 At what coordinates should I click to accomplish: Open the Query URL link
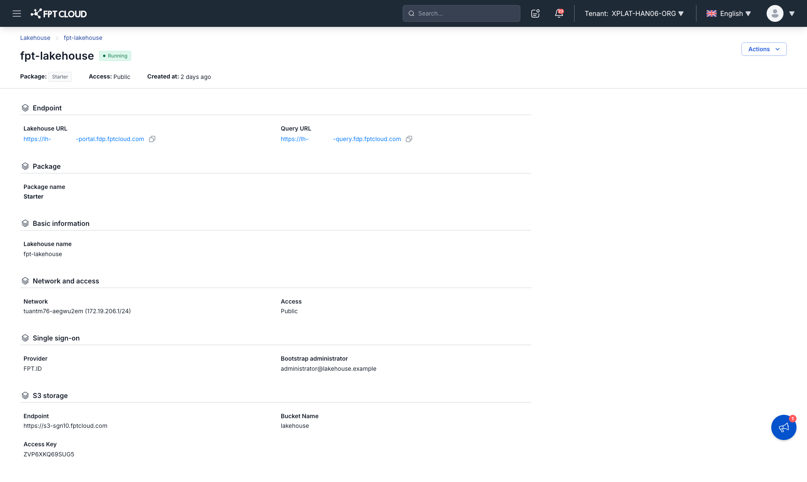coord(341,139)
